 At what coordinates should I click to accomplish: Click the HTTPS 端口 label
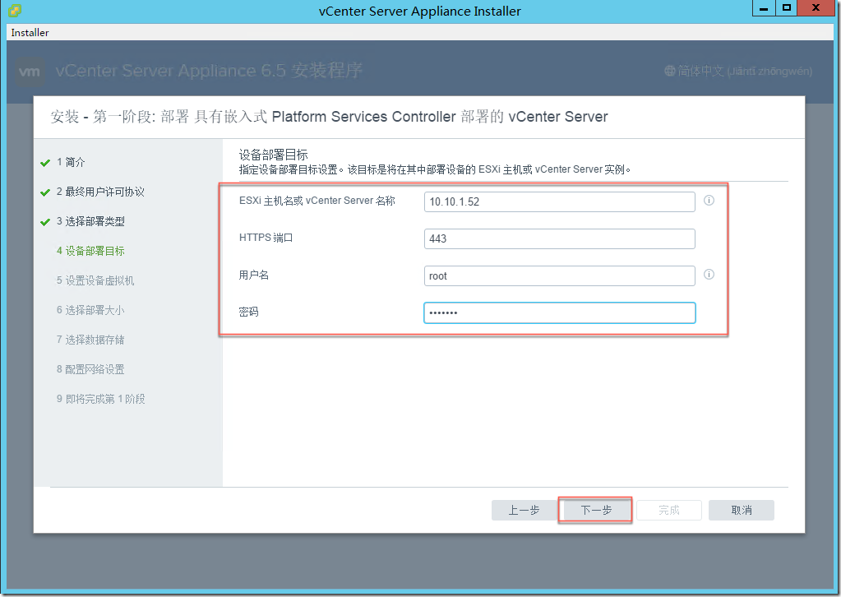click(x=266, y=238)
